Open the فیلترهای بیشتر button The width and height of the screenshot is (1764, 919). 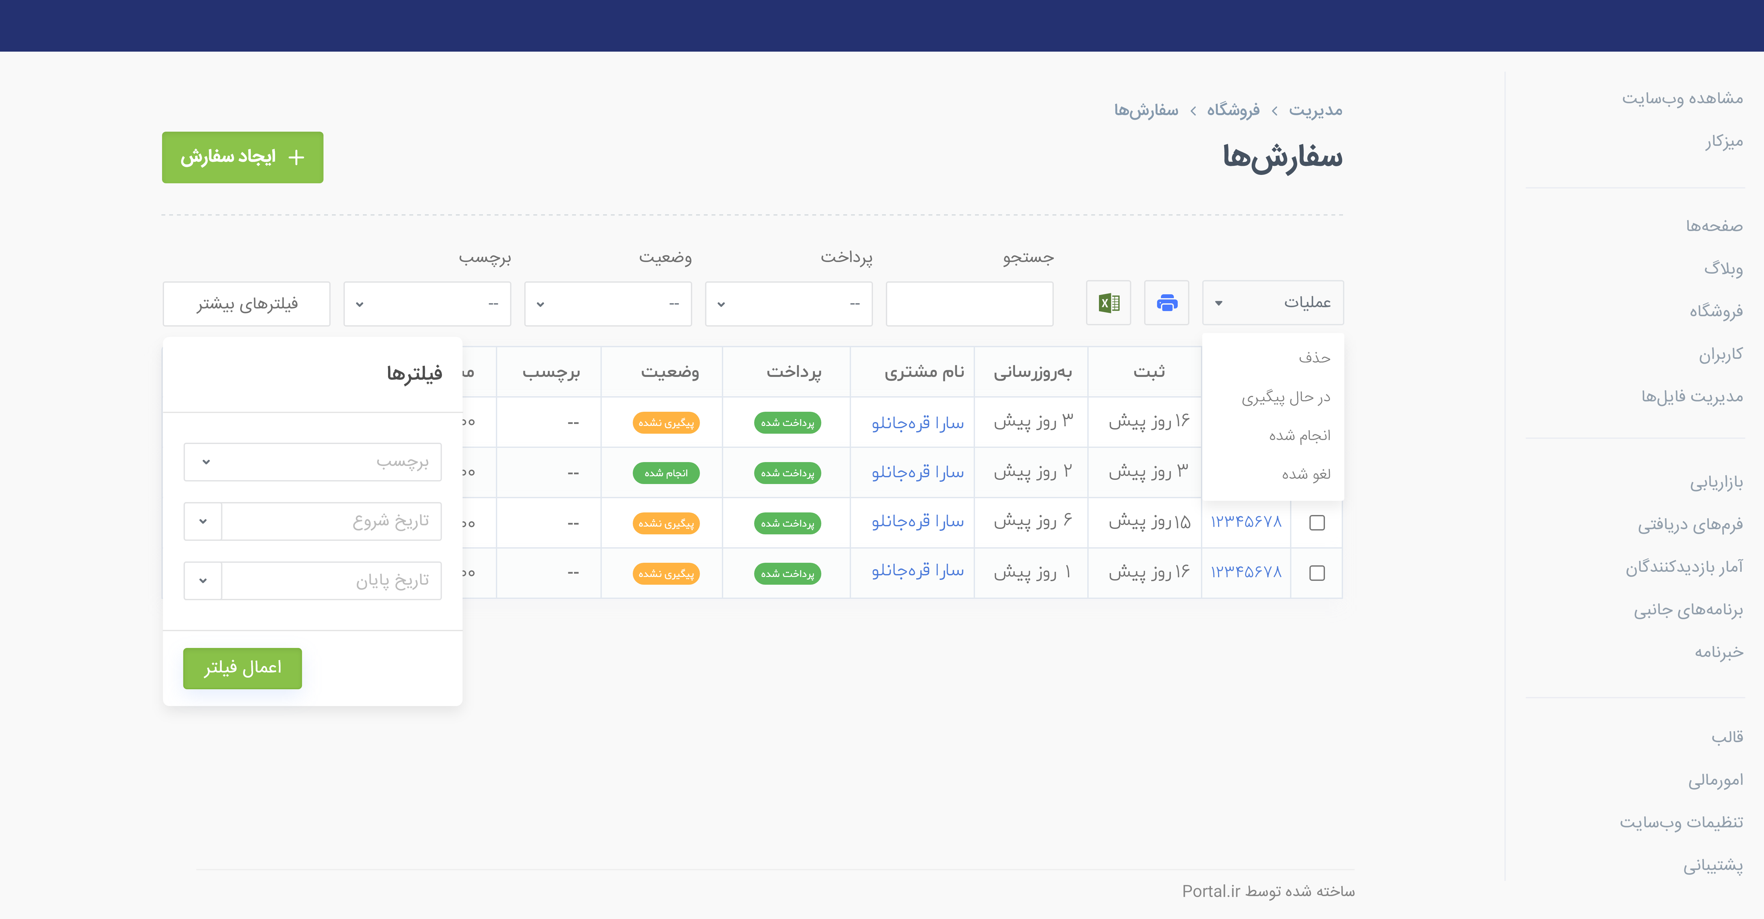247,304
